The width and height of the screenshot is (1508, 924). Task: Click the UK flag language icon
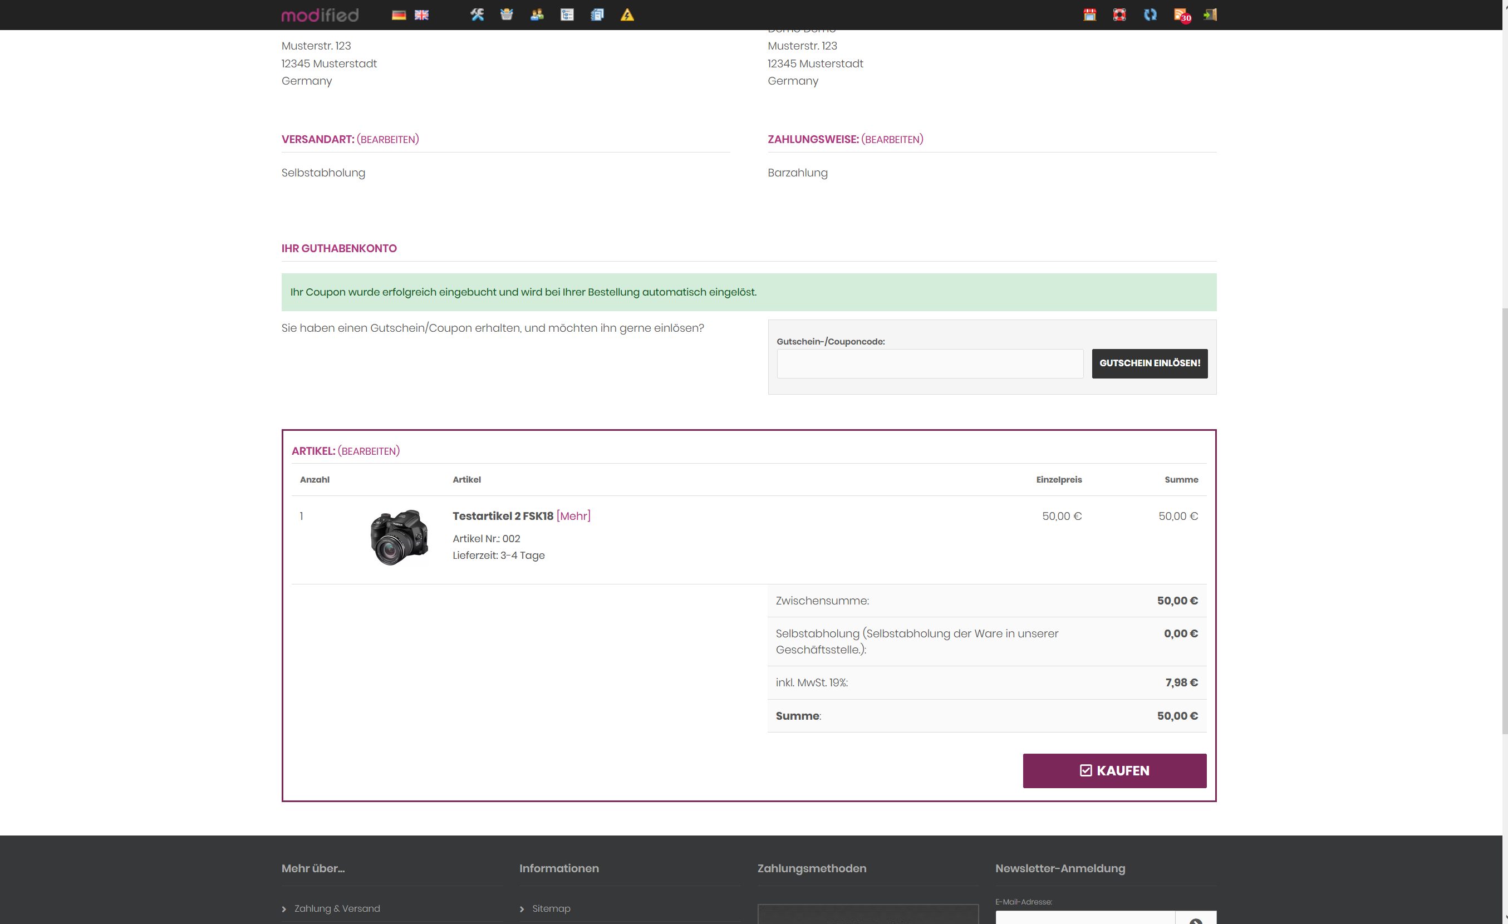(422, 14)
